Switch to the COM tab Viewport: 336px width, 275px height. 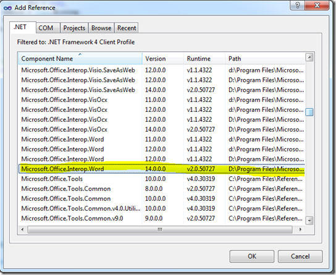(48, 28)
